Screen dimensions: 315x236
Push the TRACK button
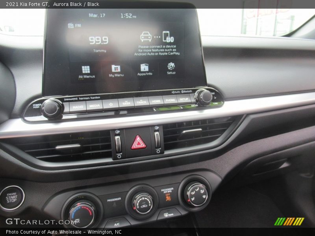click(141, 102)
